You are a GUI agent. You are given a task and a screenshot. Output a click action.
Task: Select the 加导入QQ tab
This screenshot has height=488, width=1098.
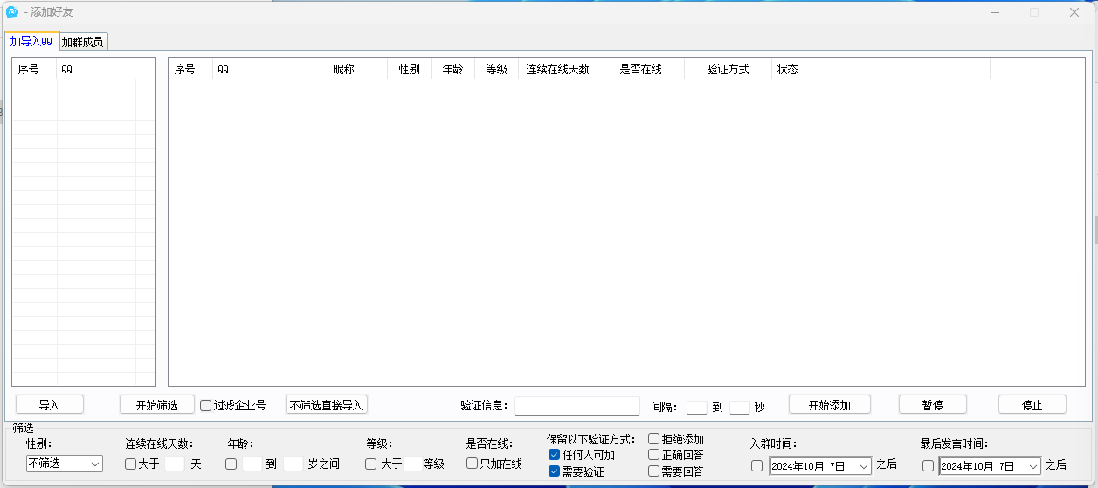pos(31,41)
